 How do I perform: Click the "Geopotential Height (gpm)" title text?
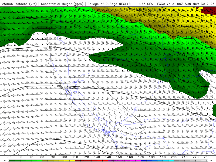[x=62, y=4]
